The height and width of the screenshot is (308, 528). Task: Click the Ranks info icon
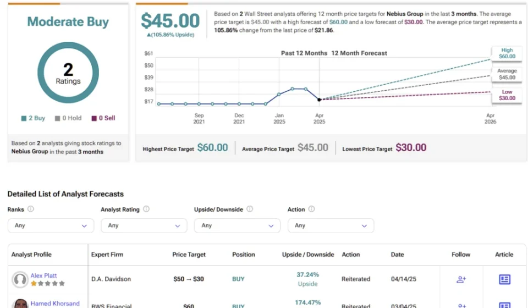(31, 209)
